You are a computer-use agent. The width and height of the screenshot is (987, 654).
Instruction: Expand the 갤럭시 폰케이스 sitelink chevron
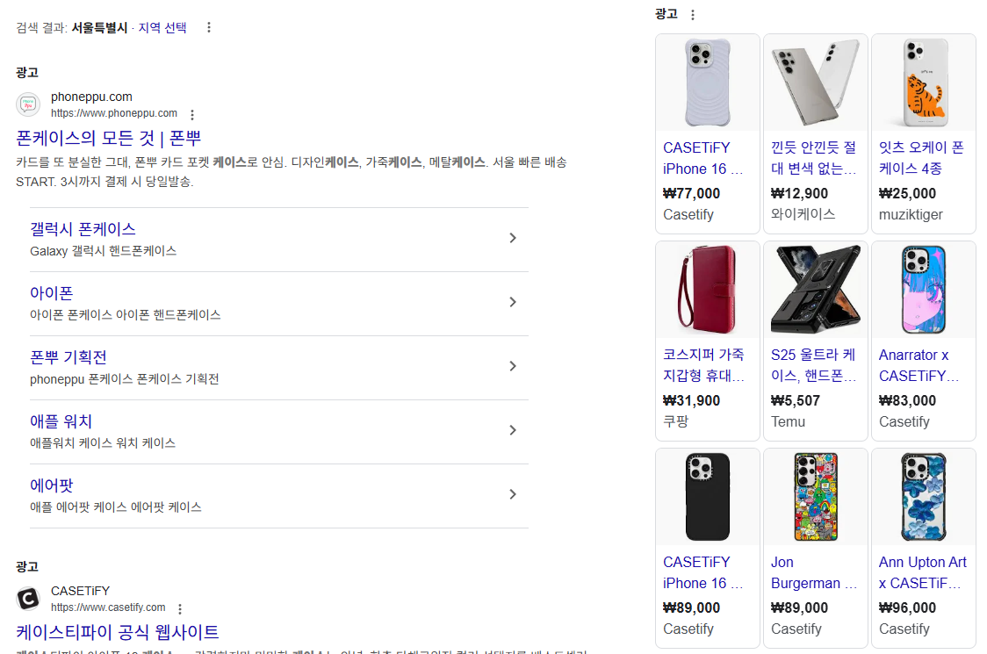pyautogui.click(x=513, y=238)
